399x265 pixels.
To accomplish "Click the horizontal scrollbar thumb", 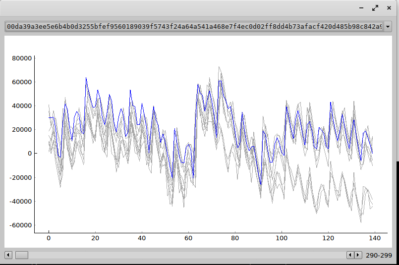I will pos(22,255).
